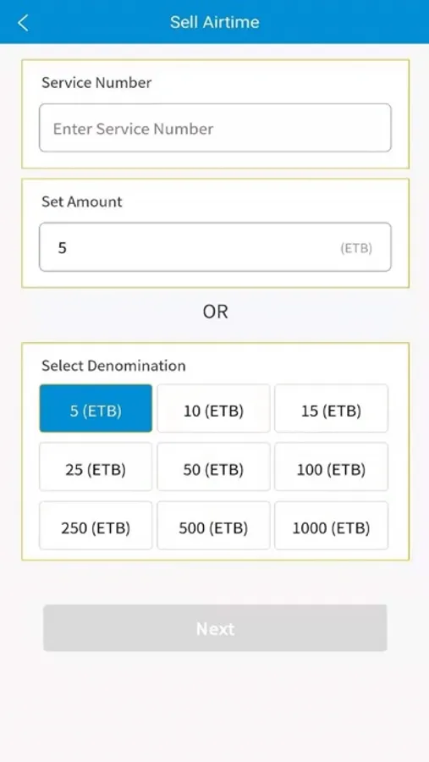Focus the Set Amount input box

(x=215, y=247)
